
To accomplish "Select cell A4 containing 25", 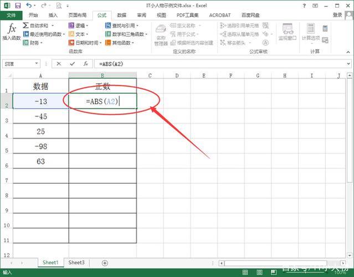I will point(41,131).
